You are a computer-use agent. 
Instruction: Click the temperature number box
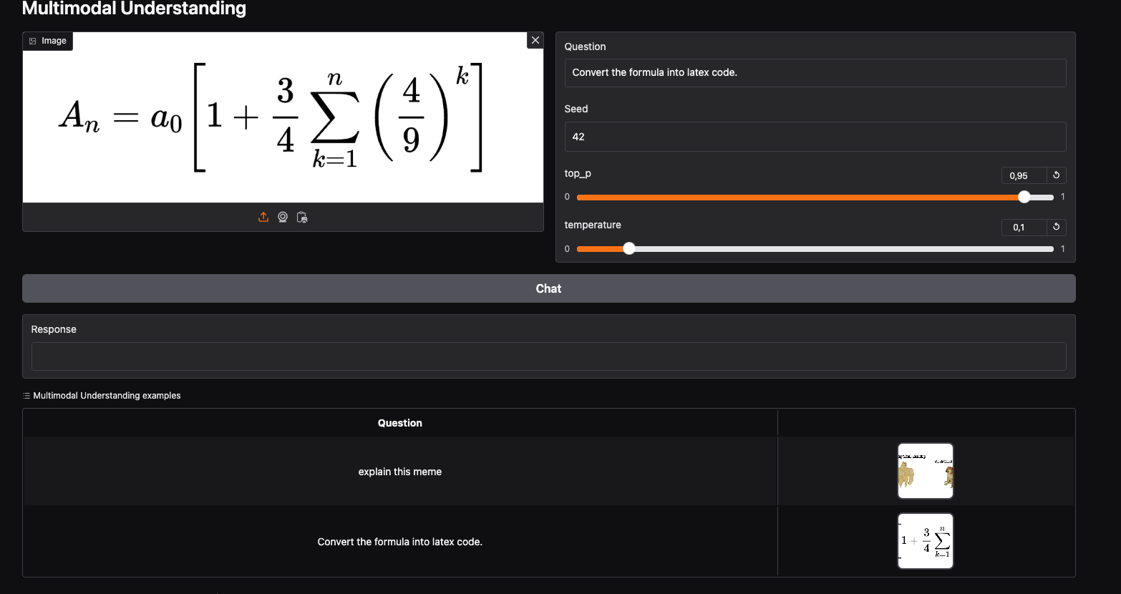pos(1023,227)
